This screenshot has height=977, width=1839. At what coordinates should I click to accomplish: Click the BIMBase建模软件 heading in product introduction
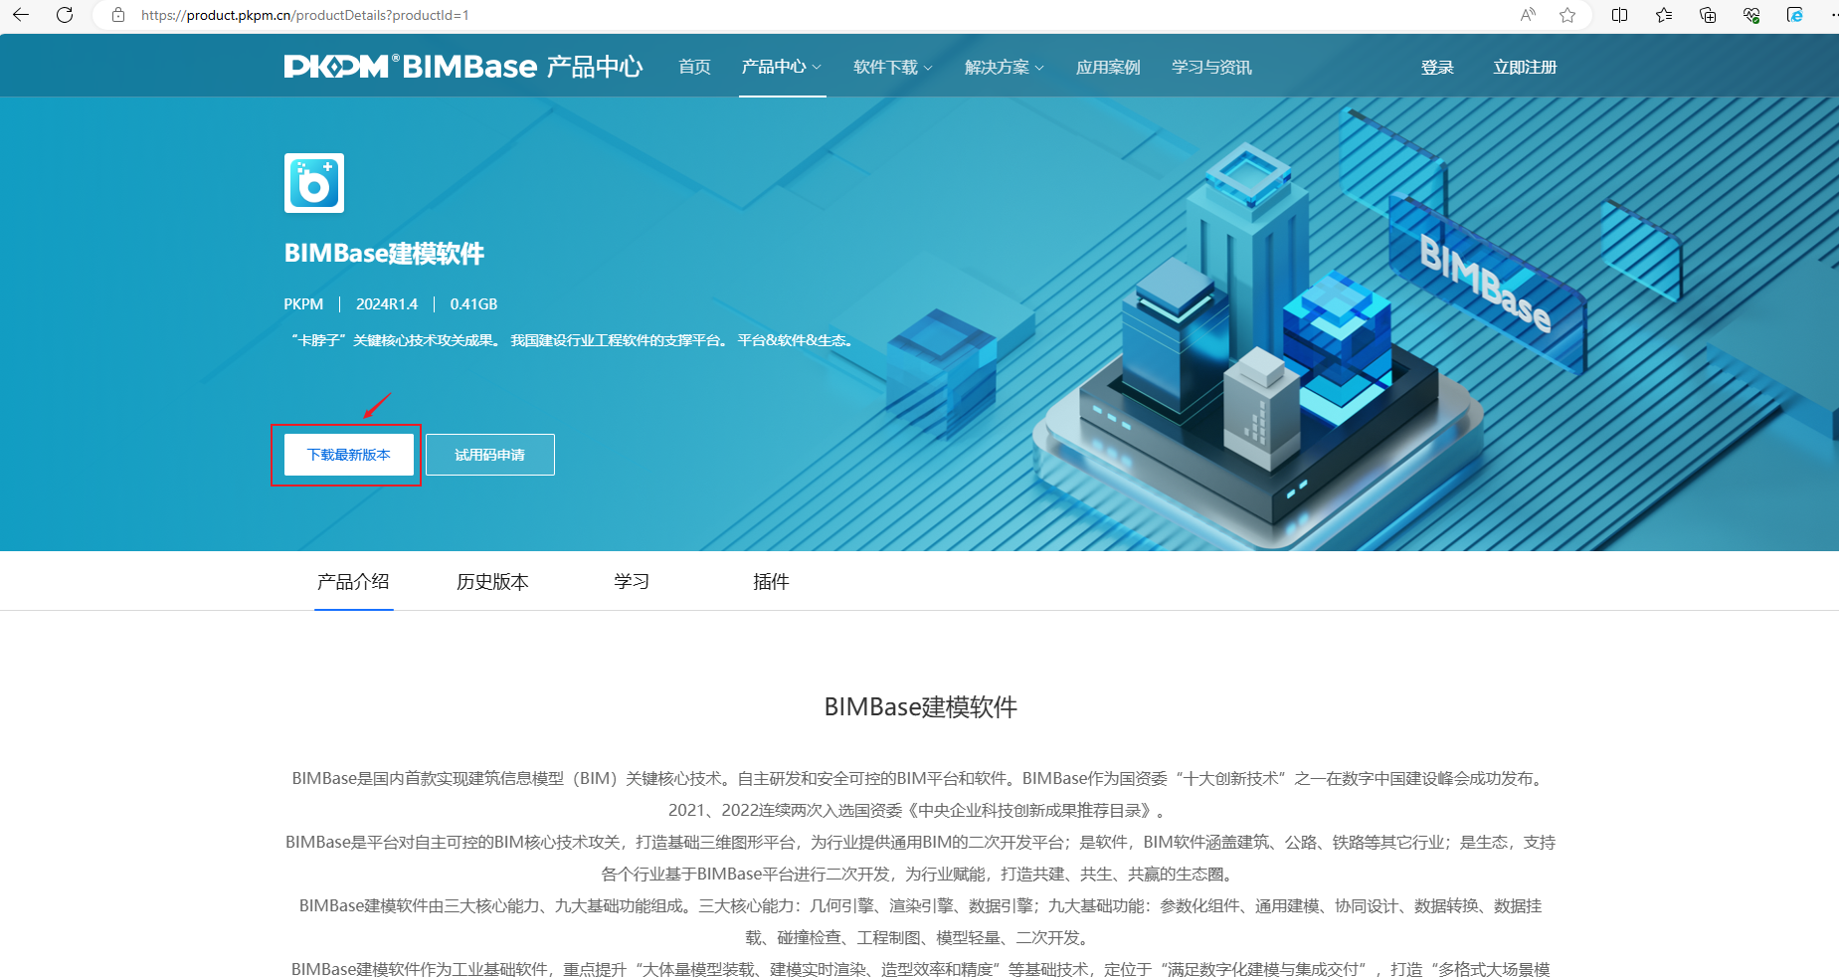coord(920,707)
